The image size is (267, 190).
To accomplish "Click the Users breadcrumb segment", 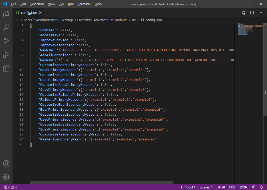I will click(28, 20).
